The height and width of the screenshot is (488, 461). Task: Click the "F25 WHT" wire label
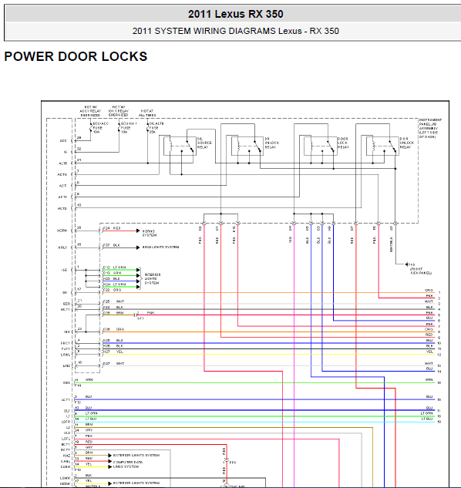[x=113, y=301]
